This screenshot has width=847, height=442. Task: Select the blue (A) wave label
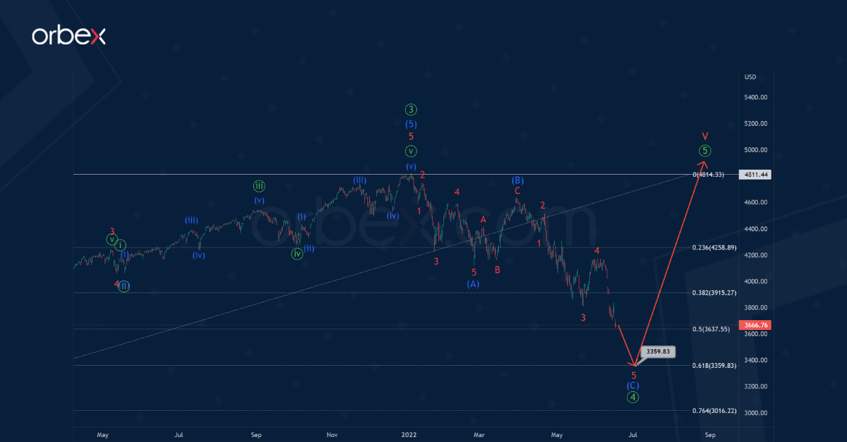click(473, 283)
